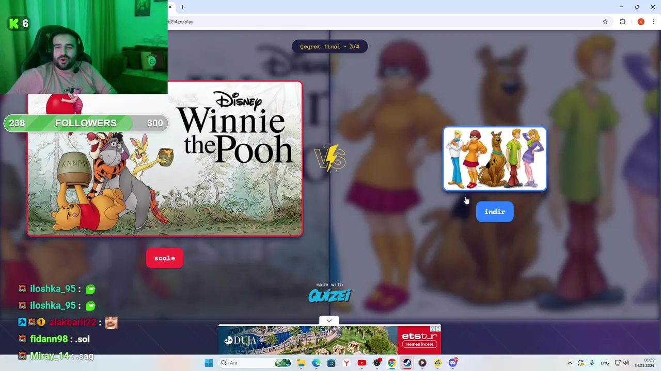The height and width of the screenshot is (371, 661).
Task: Close the current browser tab
Action: pyautogui.click(x=170, y=7)
